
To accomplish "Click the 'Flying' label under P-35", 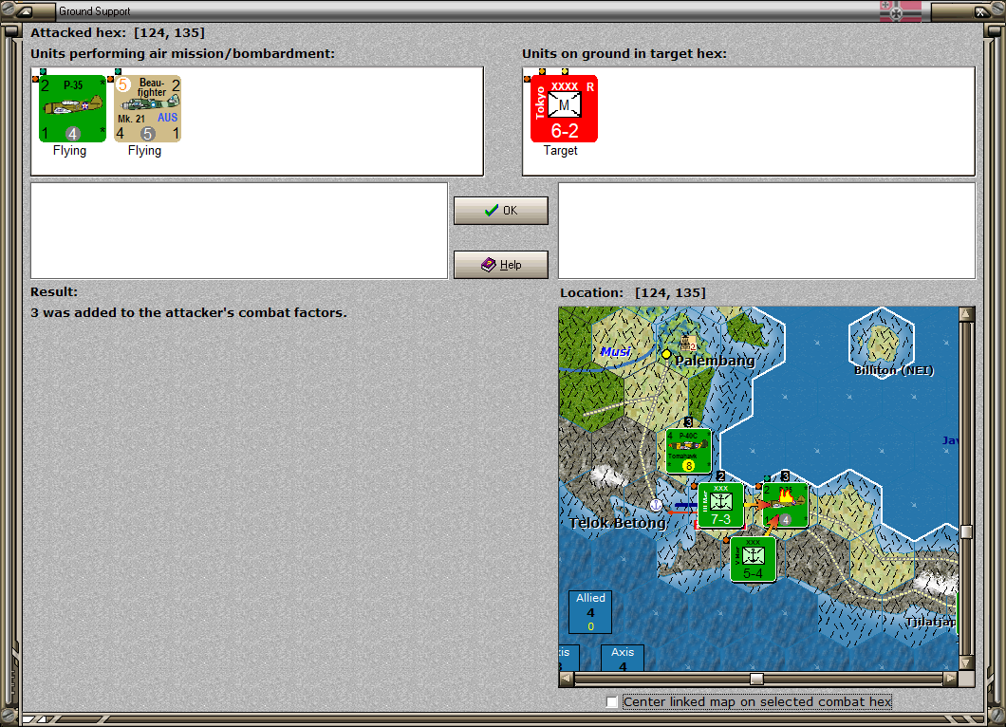I will [x=69, y=150].
